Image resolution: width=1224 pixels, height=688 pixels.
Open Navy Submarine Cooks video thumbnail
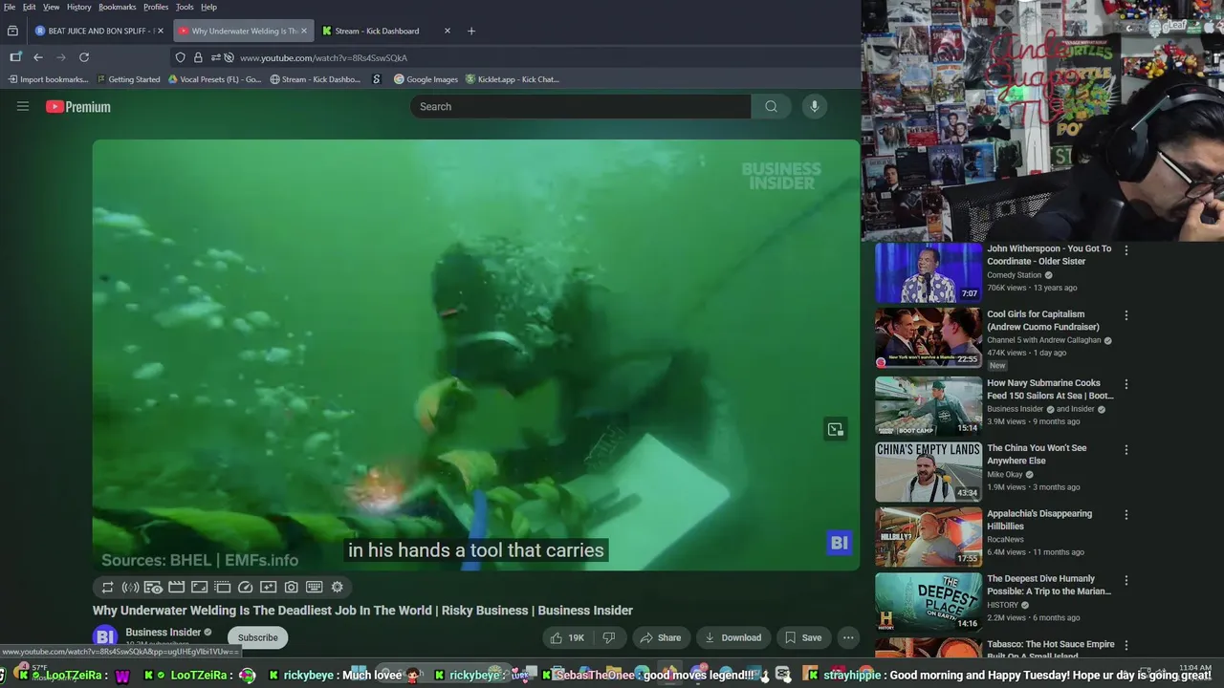(929, 406)
